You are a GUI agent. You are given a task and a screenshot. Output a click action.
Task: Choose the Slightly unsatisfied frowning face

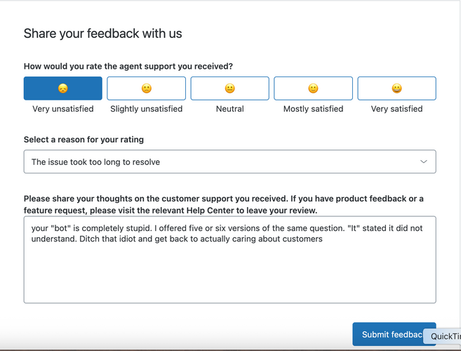click(x=147, y=88)
